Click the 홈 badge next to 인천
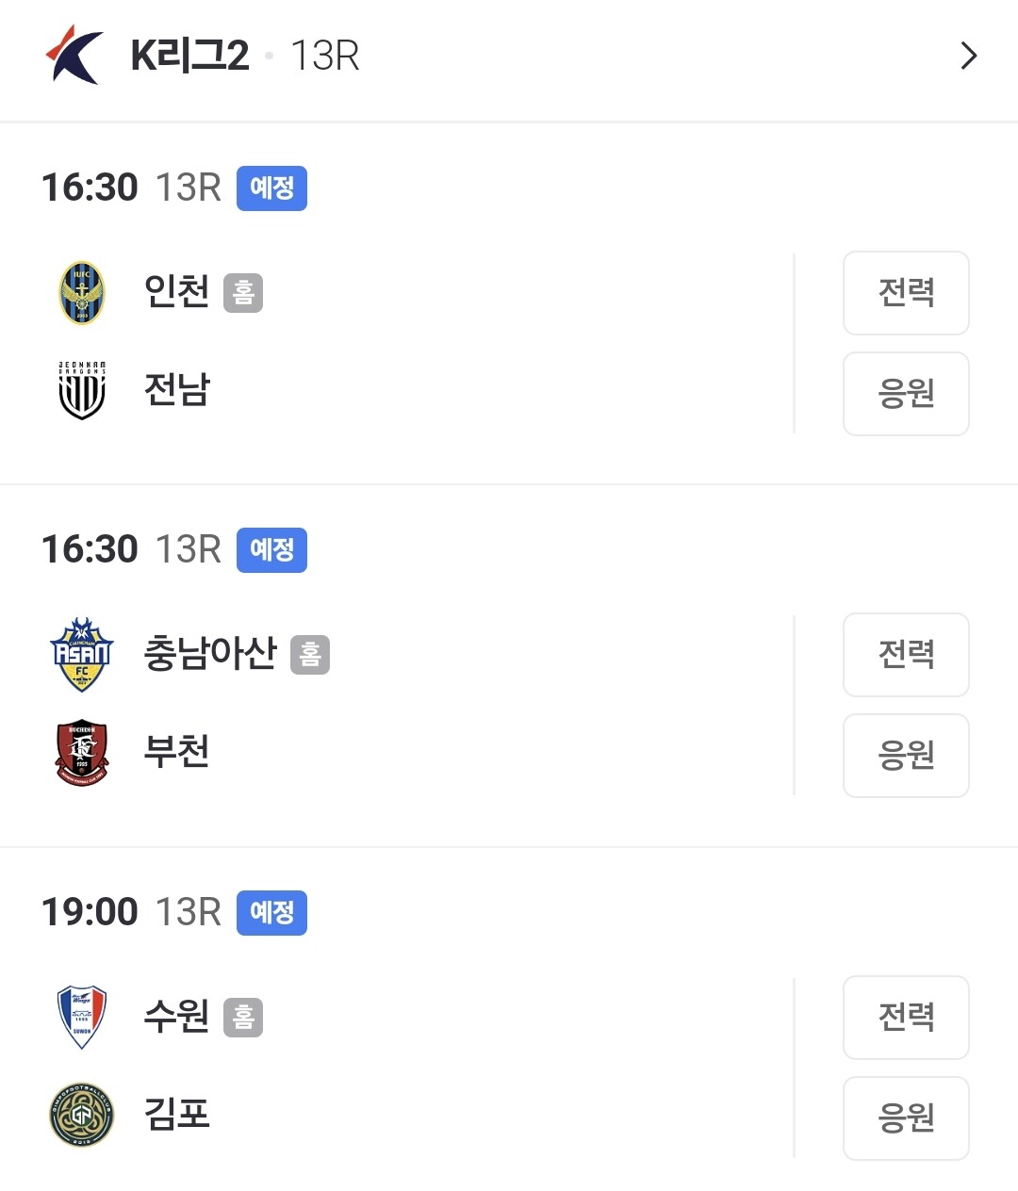The image size is (1018, 1191). 243,292
